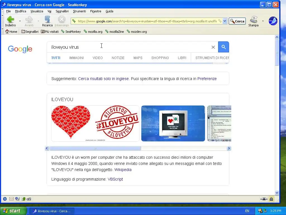
Task: Open the Wikipedia link in ILOVEYOU description
Action: click(x=123, y=170)
